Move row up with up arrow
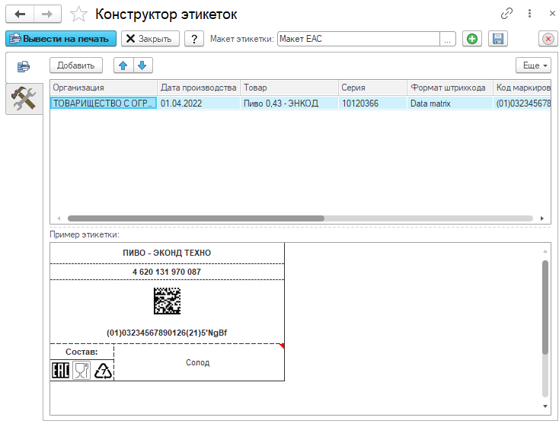The width and height of the screenshot is (559, 427). [x=123, y=65]
